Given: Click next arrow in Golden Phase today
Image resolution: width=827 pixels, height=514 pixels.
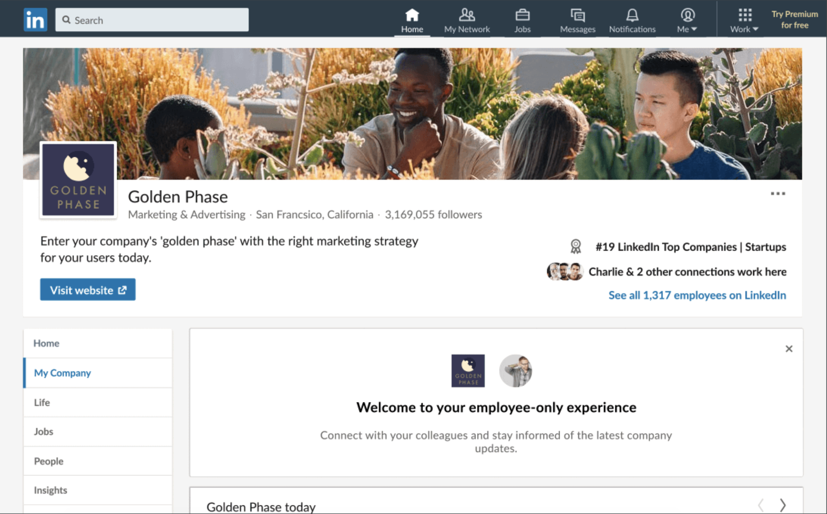Looking at the screenshot, I should tap(783, 505).
